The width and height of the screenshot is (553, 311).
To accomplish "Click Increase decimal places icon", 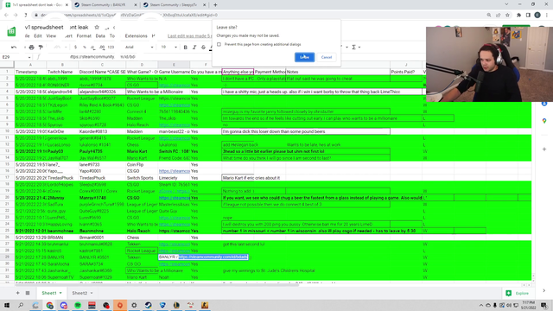I will pos(102,47).
